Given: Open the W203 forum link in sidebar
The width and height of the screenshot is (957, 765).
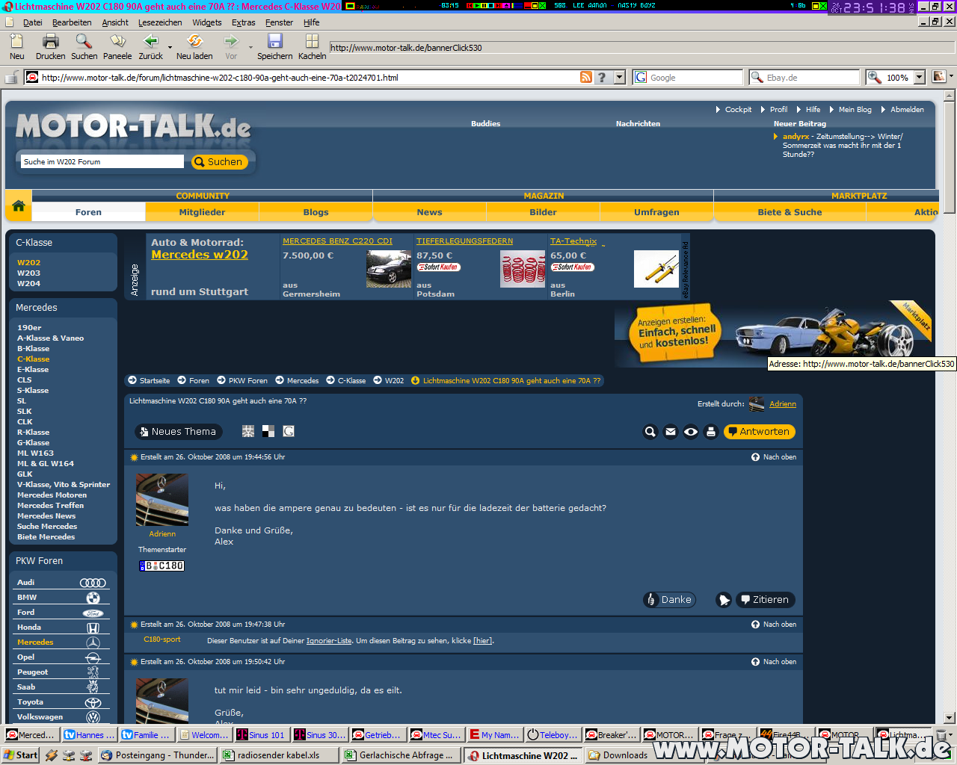Looking at the screenshot, I should (x=29, y=273).
